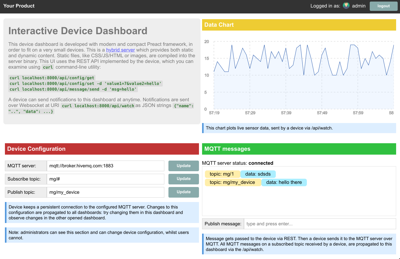Click the live sensor line chart area
This screenshot has width=400, height=259.
pos(304,75)
